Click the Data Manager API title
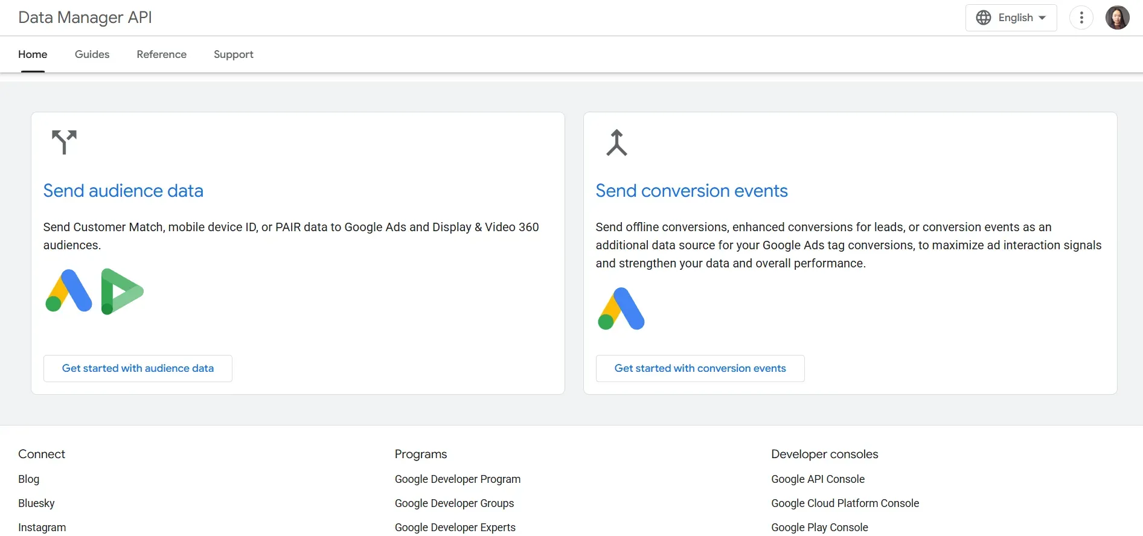This screenshot has width=1143, height=536. [x=85, y=18]
